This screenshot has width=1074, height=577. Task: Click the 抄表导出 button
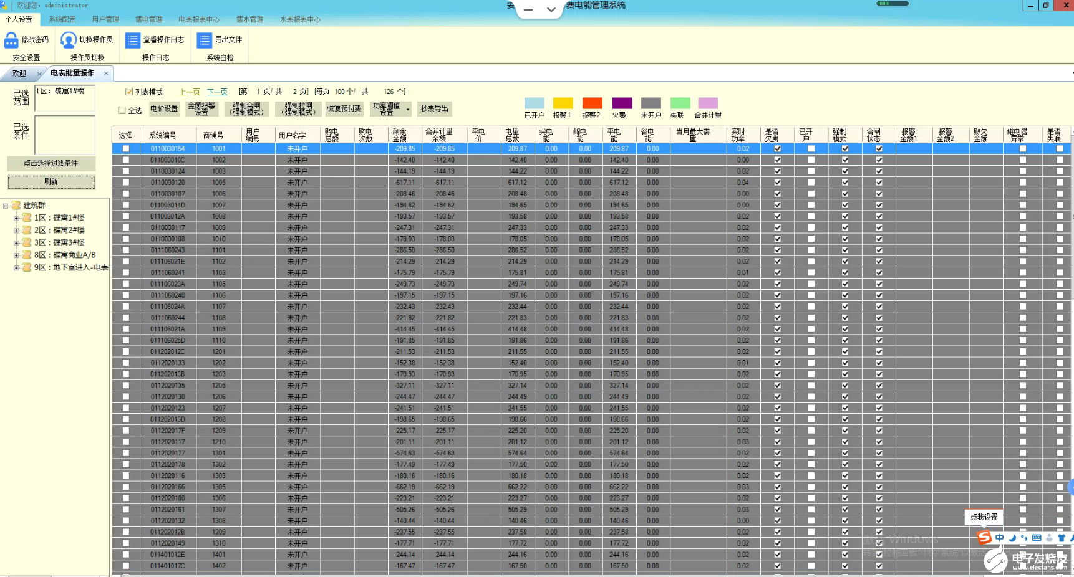(x=435, y=108)
